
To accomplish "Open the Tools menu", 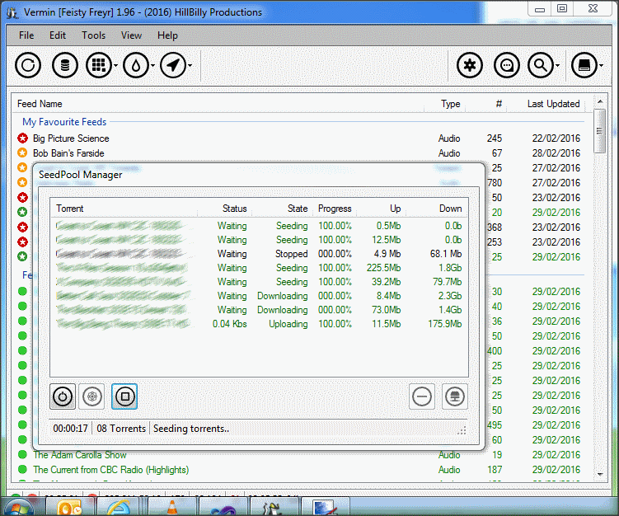I will click(94, 35).
